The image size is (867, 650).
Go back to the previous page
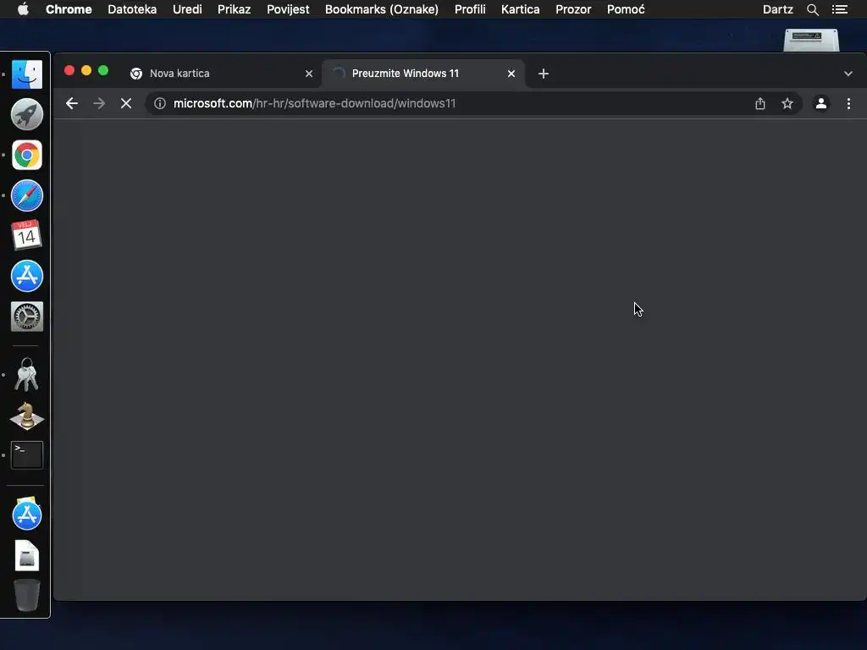[x=72, y=103]
